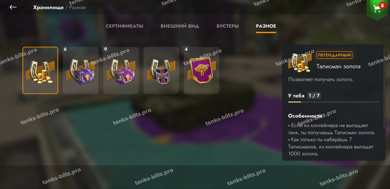This screenshot has width=390, height=189.
Task: Click the Хранилище breadcrumb link
Action: pyautogui.click(x=48, y=7)
